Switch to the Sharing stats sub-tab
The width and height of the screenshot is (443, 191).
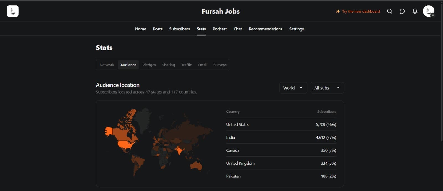coord(169,65)
